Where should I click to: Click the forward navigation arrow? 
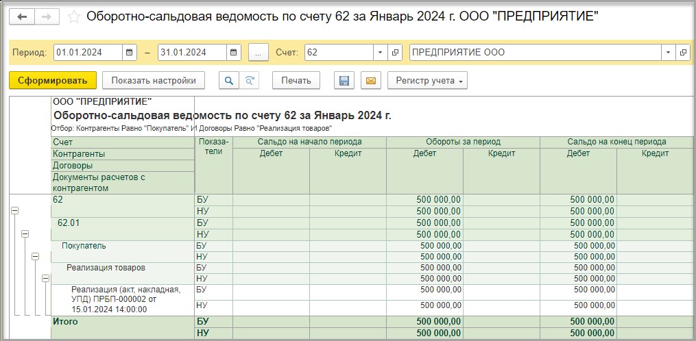[x=47, y=16]
